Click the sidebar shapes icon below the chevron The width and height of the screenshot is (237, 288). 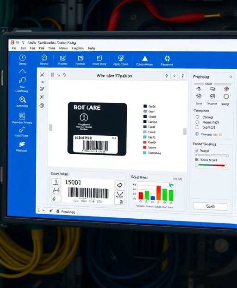point(22,80)
